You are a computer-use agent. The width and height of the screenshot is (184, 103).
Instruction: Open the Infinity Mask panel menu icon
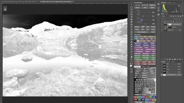point(155,3)
